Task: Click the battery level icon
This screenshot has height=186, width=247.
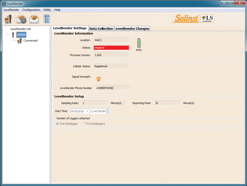Action: pyautogui.click(x=139, y=43)
